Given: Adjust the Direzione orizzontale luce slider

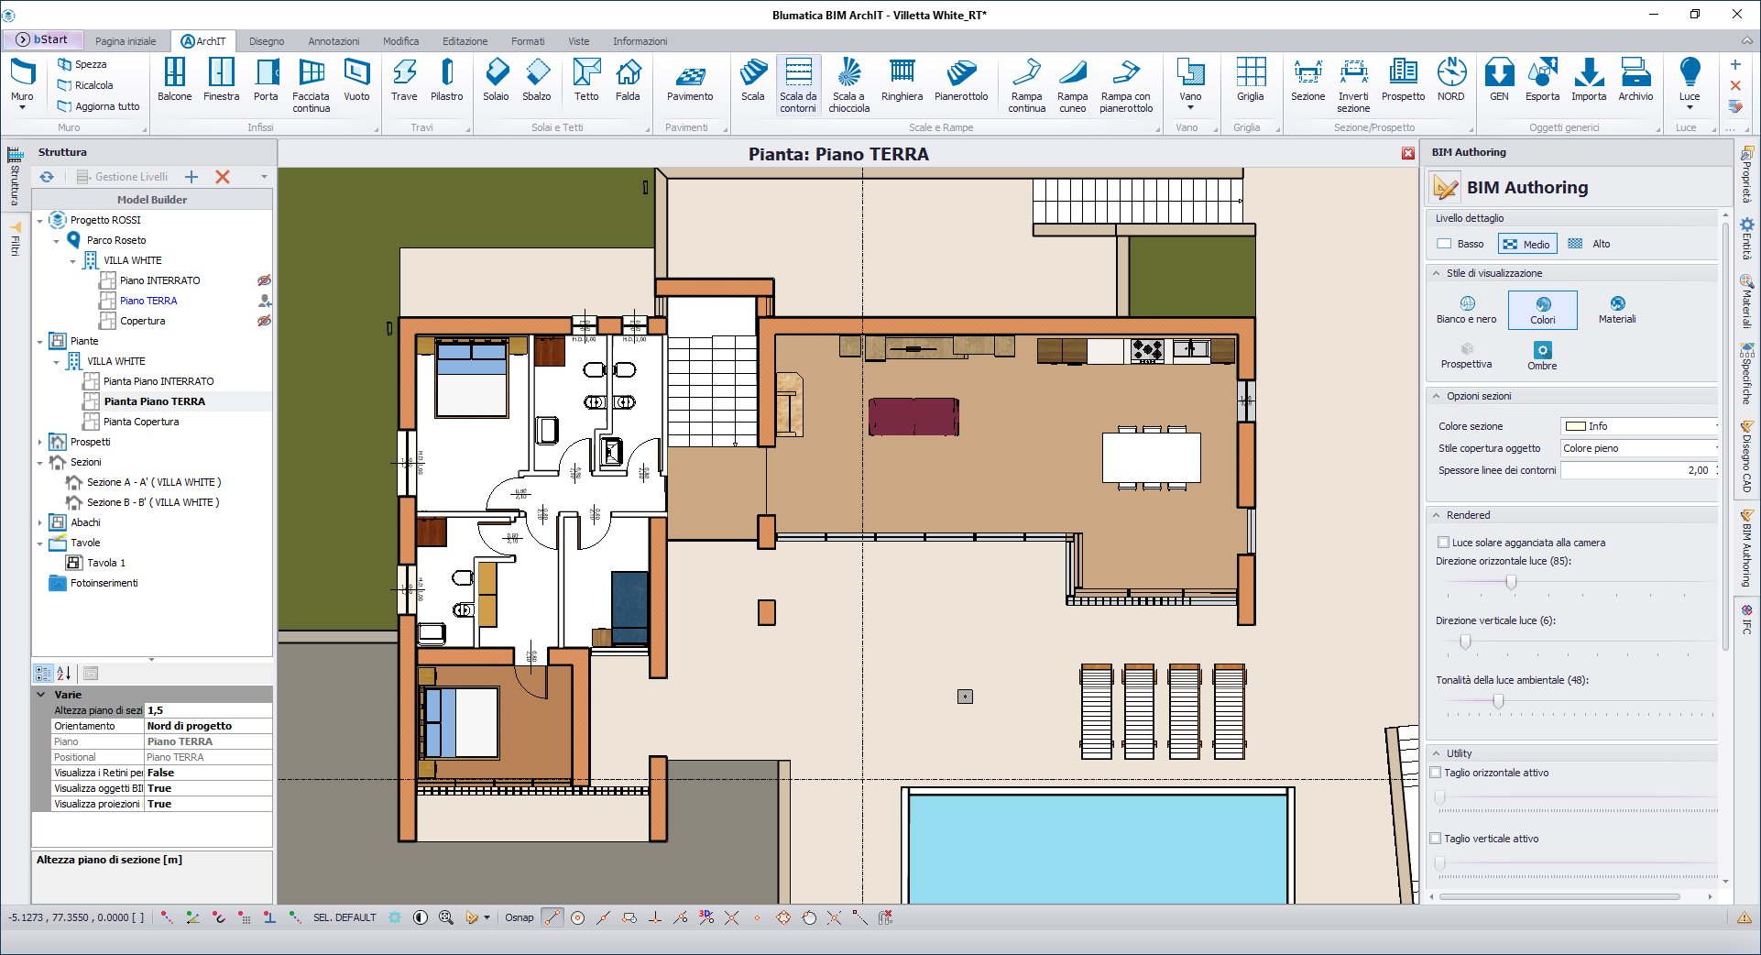Looking at the screenshot, I should [1511, 582].
